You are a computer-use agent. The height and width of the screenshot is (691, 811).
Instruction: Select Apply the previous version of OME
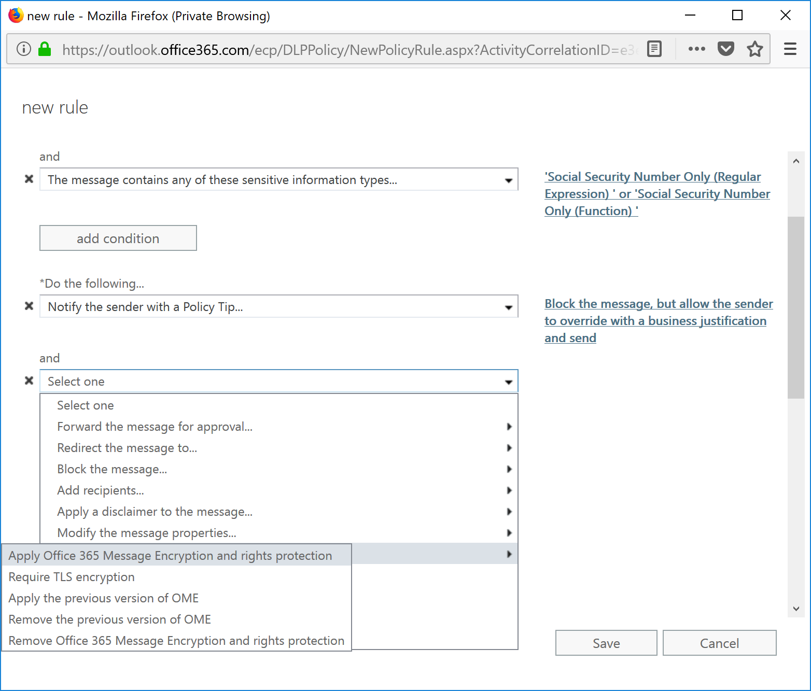[x=104, y=598]
